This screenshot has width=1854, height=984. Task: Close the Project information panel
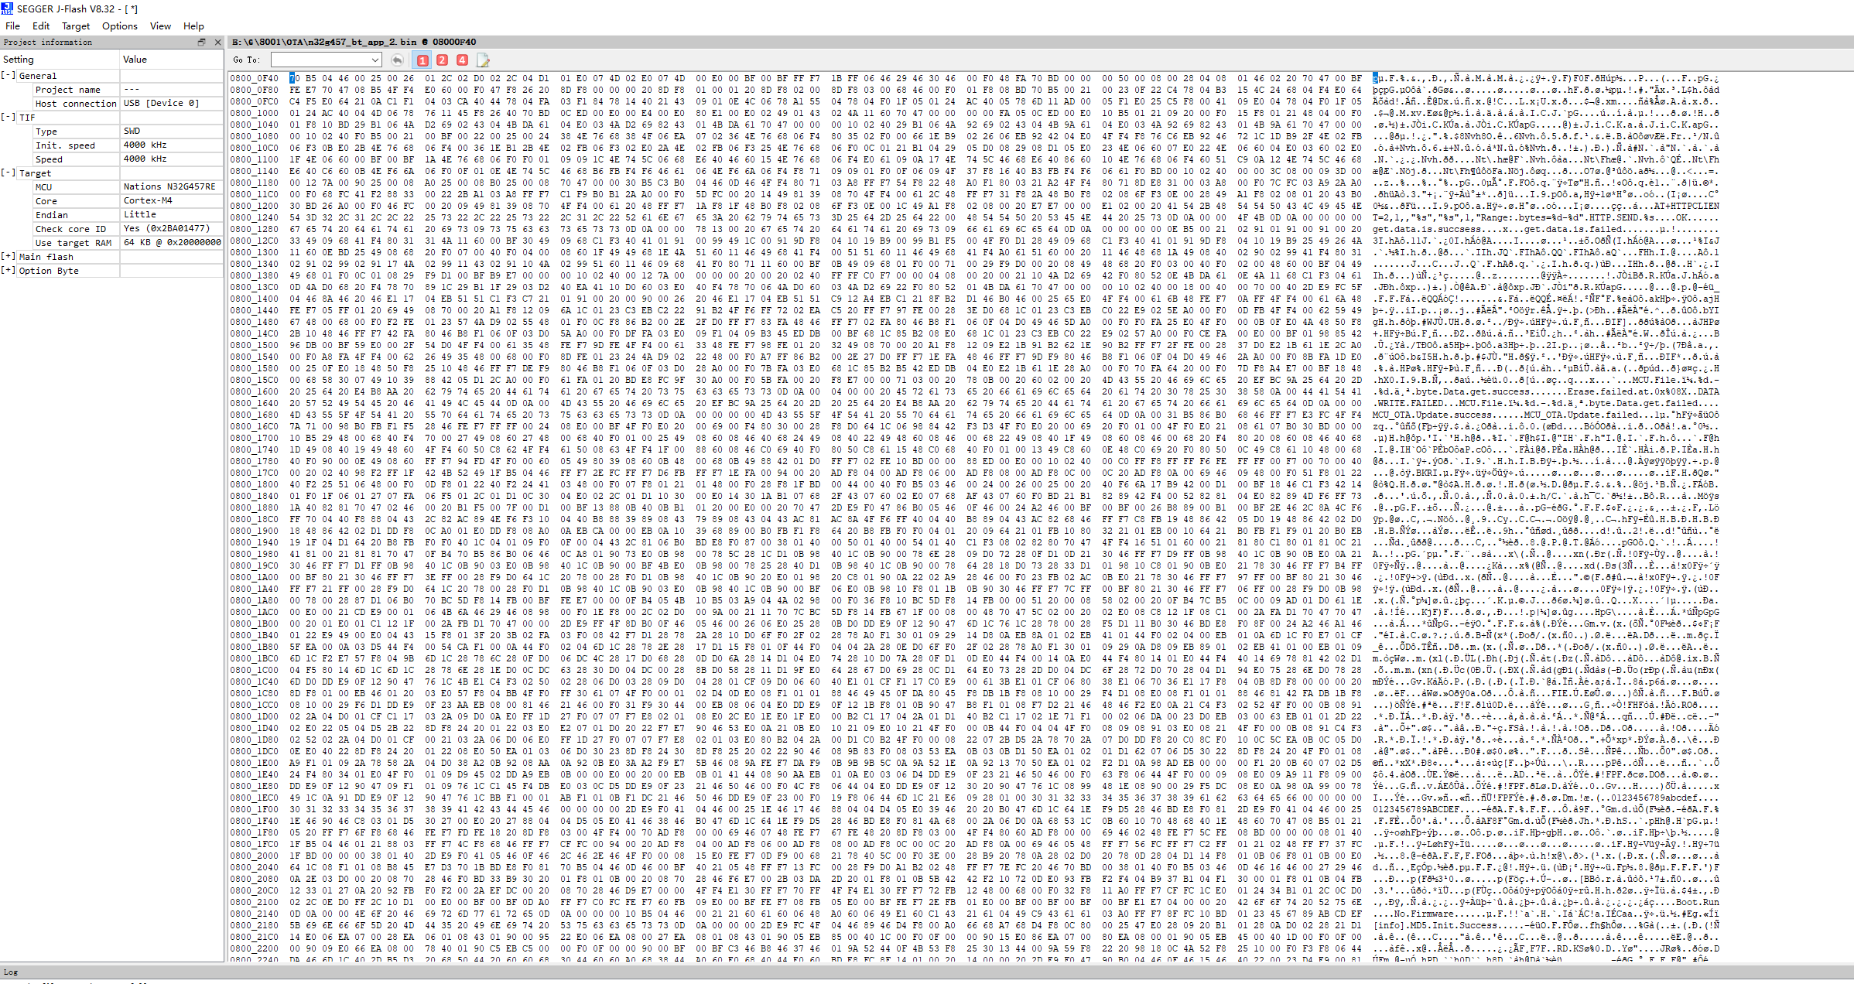click(x=217, y=43)
